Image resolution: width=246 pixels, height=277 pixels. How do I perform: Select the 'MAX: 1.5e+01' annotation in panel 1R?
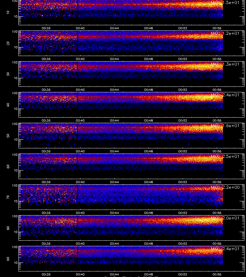[x=225, y=3]
